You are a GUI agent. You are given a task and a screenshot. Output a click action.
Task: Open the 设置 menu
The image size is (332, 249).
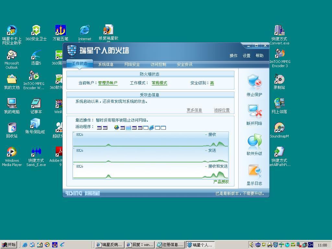click(x=246, y=56)
